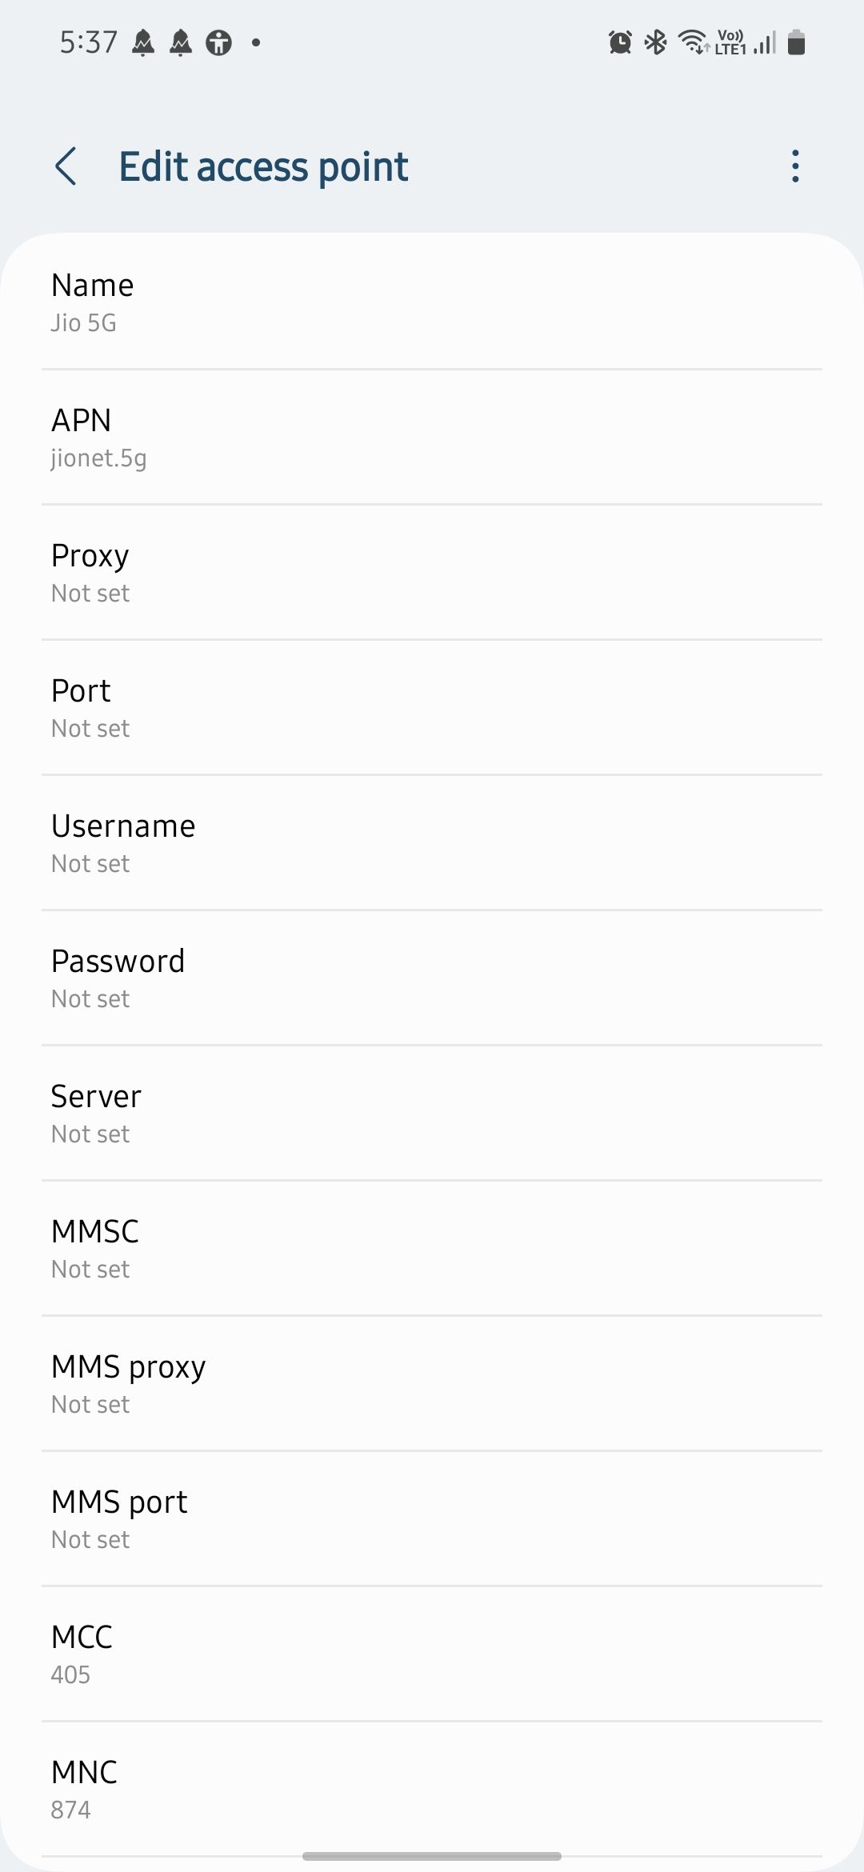Tap the cellular signal strength icon
The width and height of the screenshot is (864, 1872).
765,42
